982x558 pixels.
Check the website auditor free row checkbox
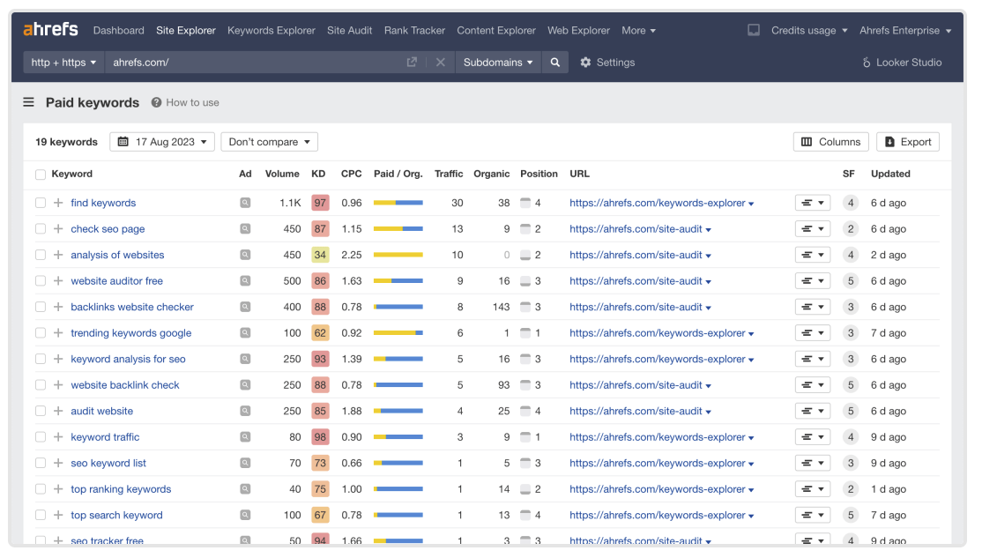tap(41, 281)
